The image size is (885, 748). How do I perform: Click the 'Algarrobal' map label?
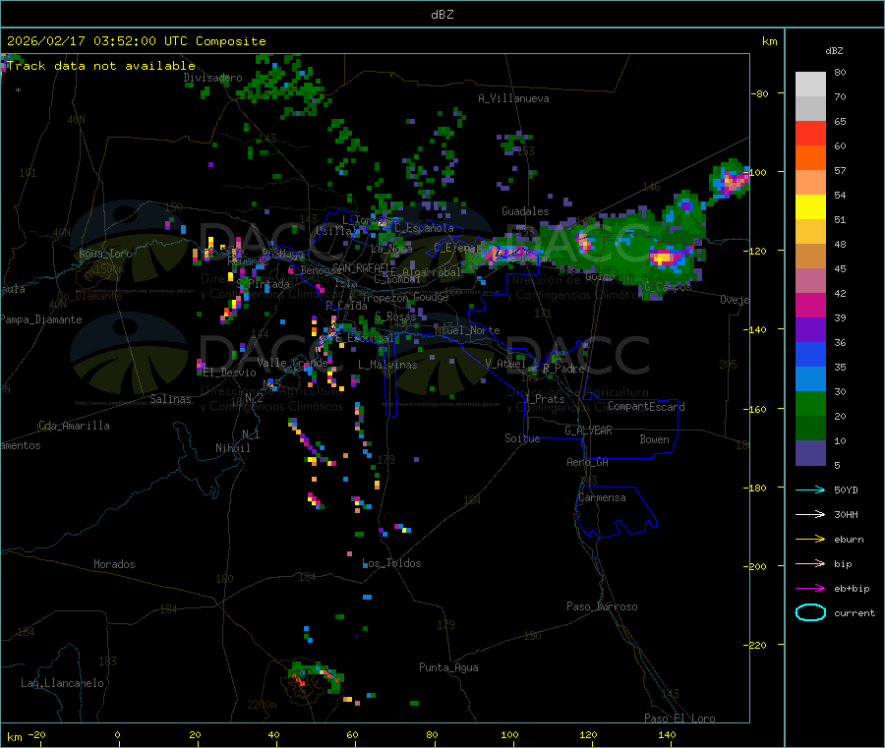432,272
